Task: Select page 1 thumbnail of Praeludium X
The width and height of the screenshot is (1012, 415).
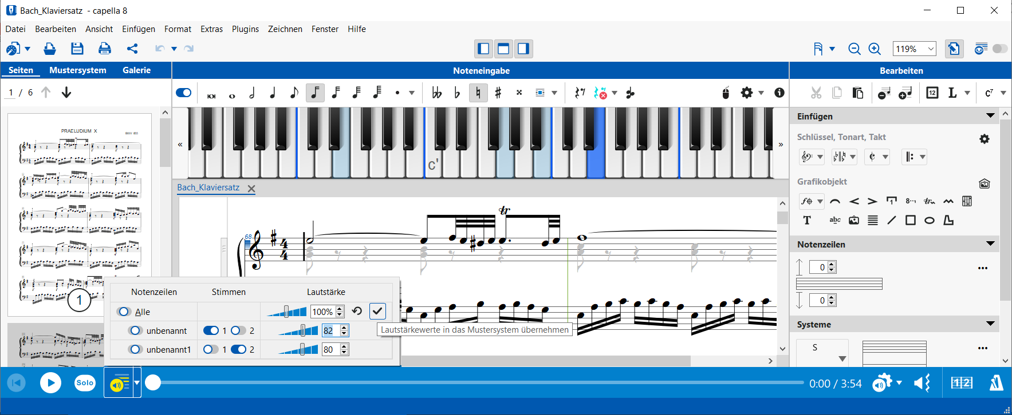Action: (x=80, y=214)
